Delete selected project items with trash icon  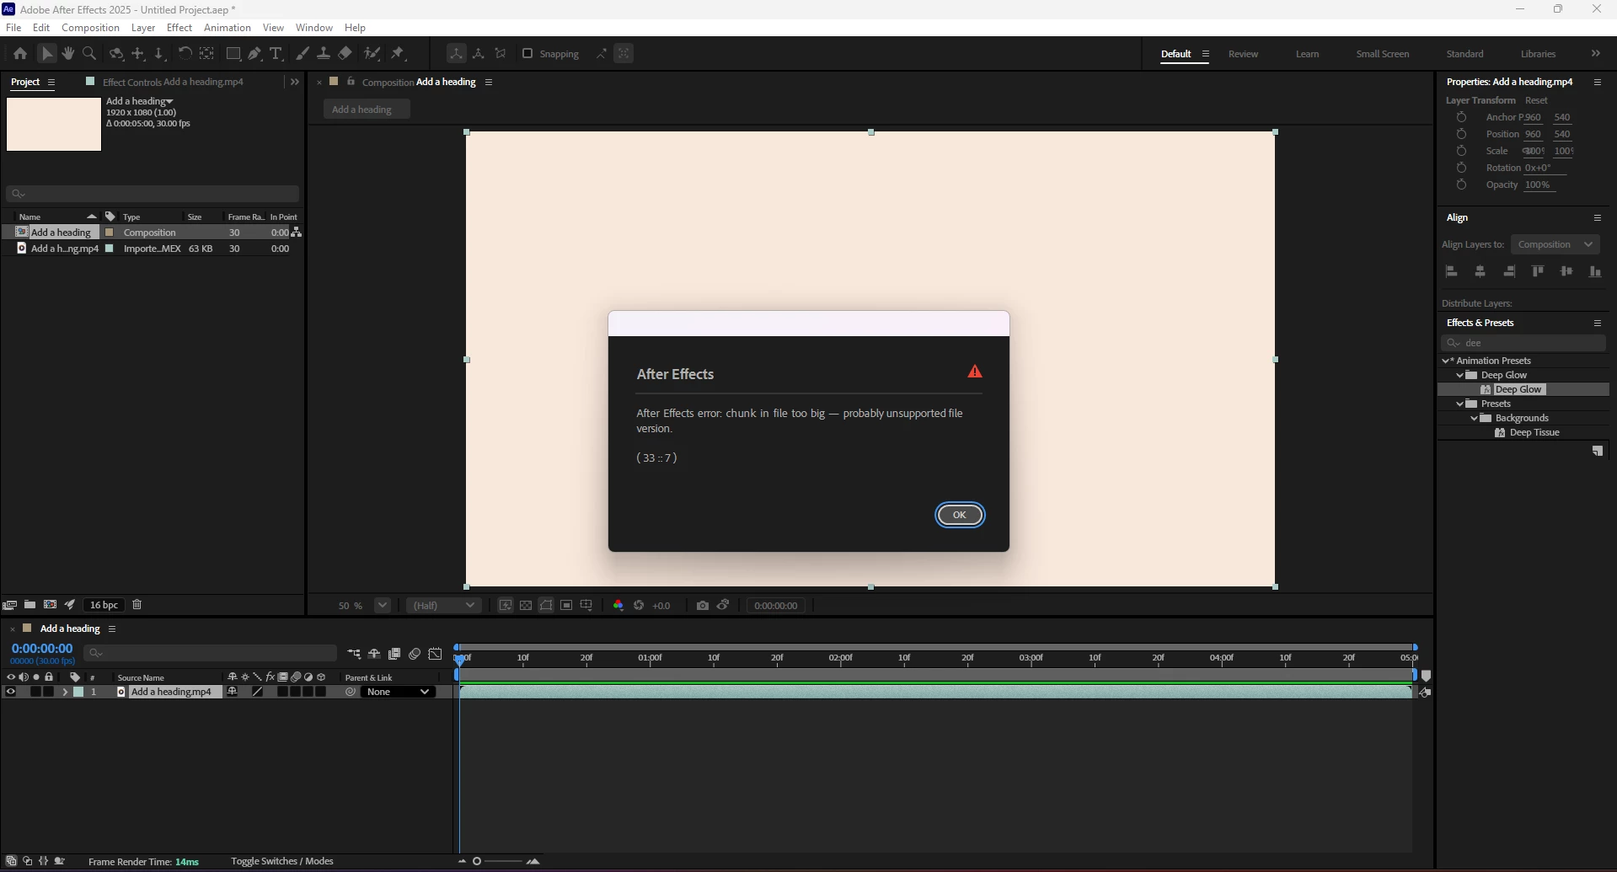click(x=137, y=605)
